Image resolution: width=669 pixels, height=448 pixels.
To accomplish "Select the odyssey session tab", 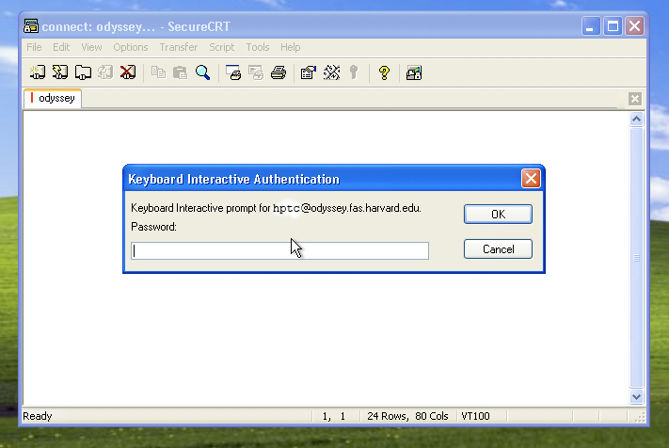I will (53, 98).
